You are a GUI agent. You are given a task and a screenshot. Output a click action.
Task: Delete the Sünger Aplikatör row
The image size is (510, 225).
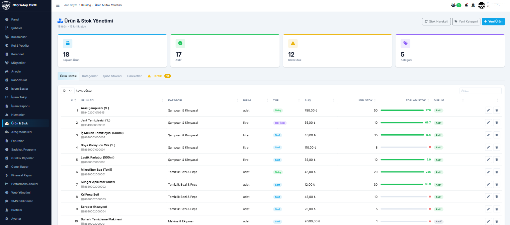497,184
